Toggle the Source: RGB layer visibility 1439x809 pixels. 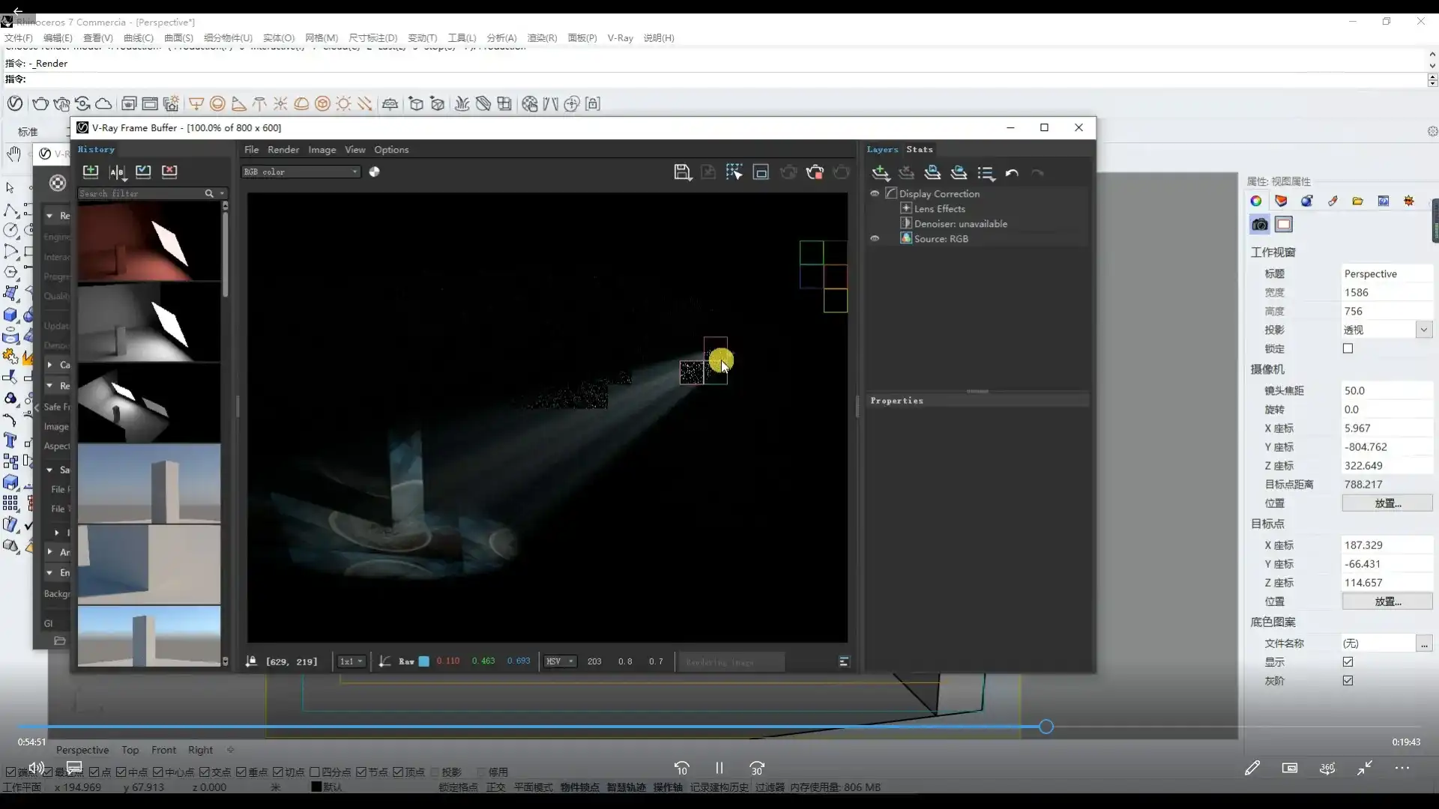point(874,238)
